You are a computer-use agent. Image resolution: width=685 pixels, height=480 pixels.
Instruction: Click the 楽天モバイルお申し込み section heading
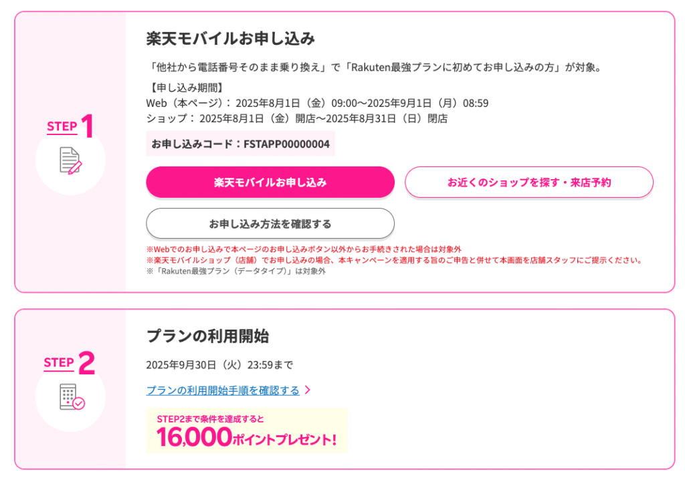click(x=230, y=38)
